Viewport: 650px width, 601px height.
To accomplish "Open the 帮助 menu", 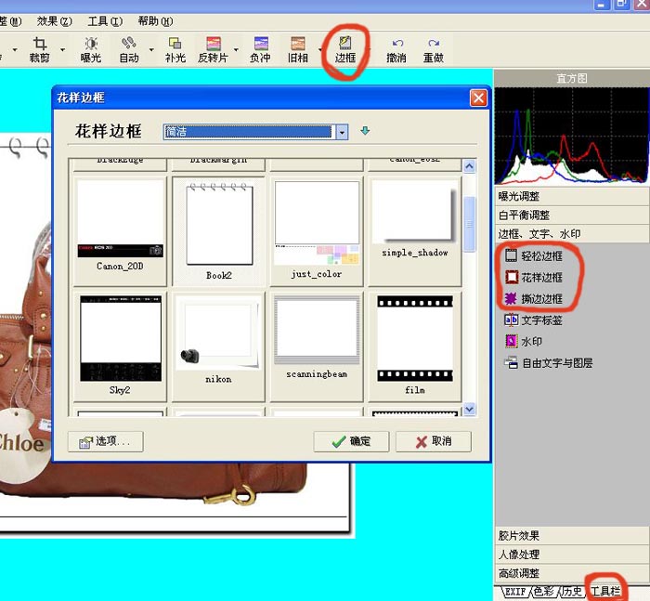I will point(155,21).
